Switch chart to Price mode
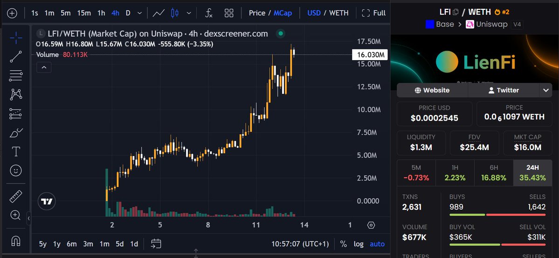Viewport: 559px width, 258px height. 257,13
